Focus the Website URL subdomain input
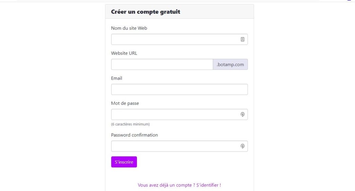This screenshot has height=191, width=355. click(x=162, y=64)
